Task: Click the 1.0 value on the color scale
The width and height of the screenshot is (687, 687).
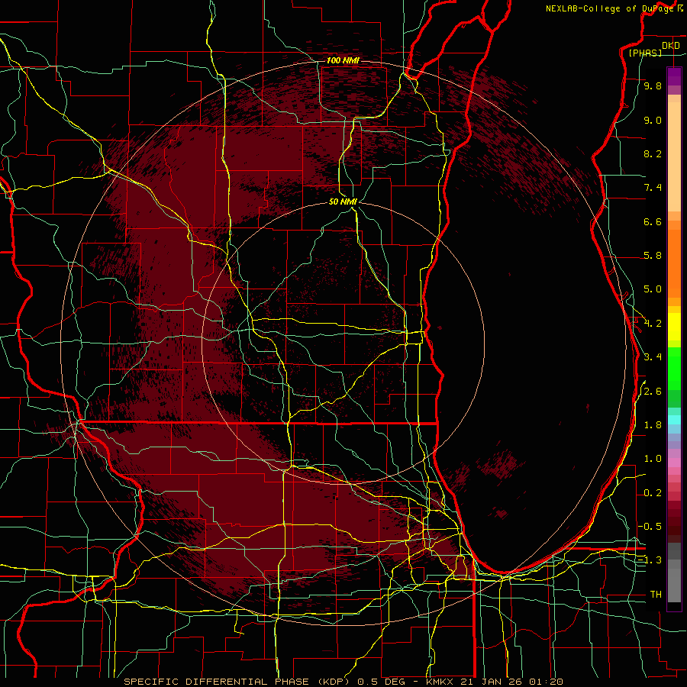Action: click(x=653, y=459)
